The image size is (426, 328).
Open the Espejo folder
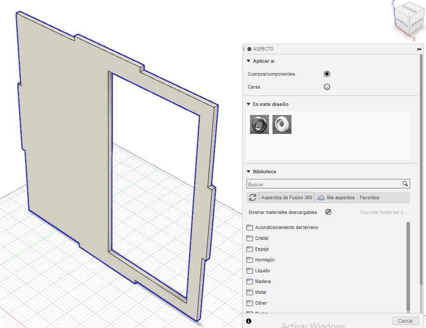(258, 249)
